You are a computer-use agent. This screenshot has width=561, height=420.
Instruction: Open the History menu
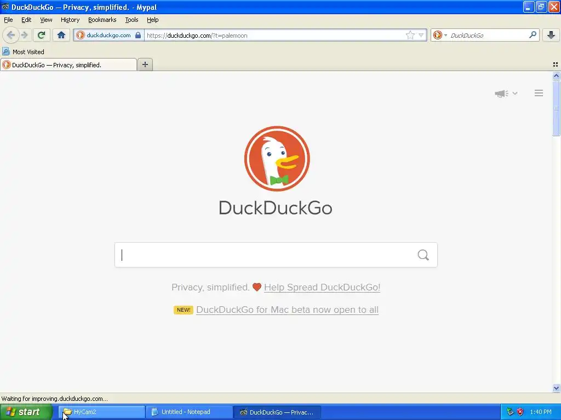click(x=70, y=20)
